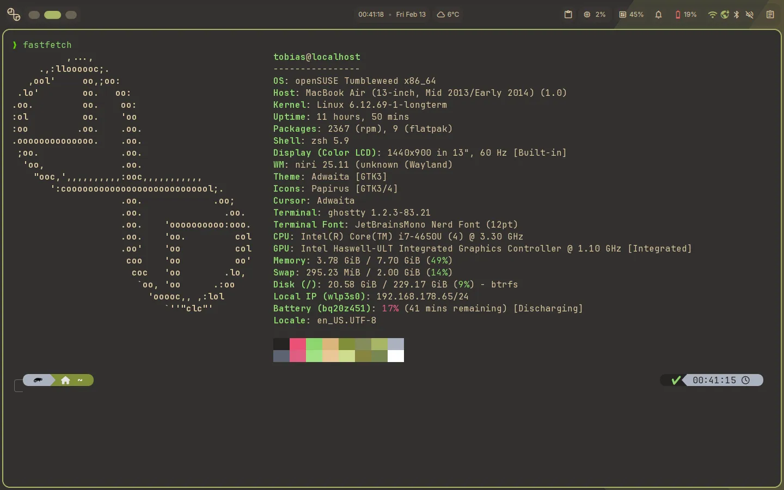
Task: Open calendar from Fri Feb 13 date
Action: (x=411, y=15)
